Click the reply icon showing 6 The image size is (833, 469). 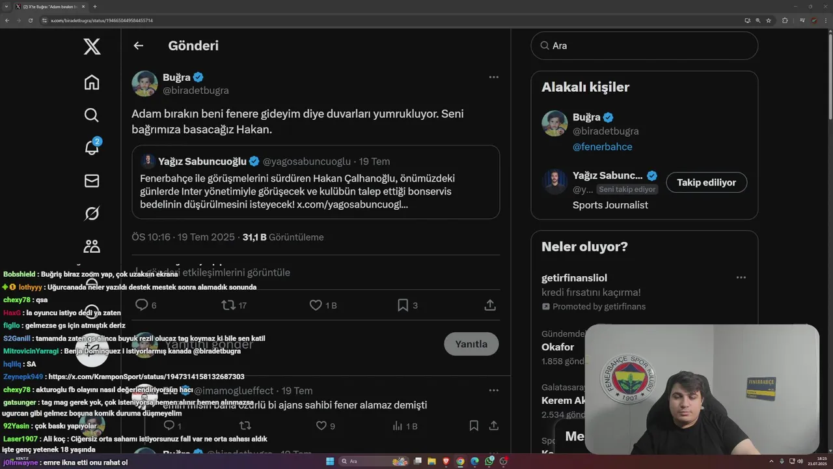tap(141, 305)
